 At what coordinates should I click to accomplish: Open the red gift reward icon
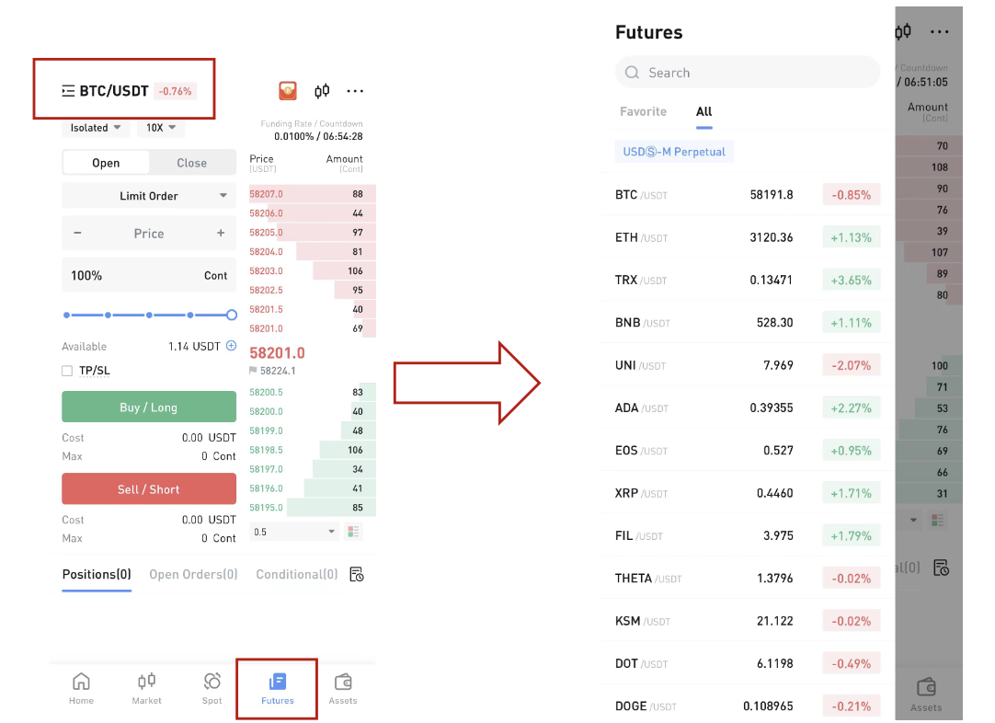point(288,91)
